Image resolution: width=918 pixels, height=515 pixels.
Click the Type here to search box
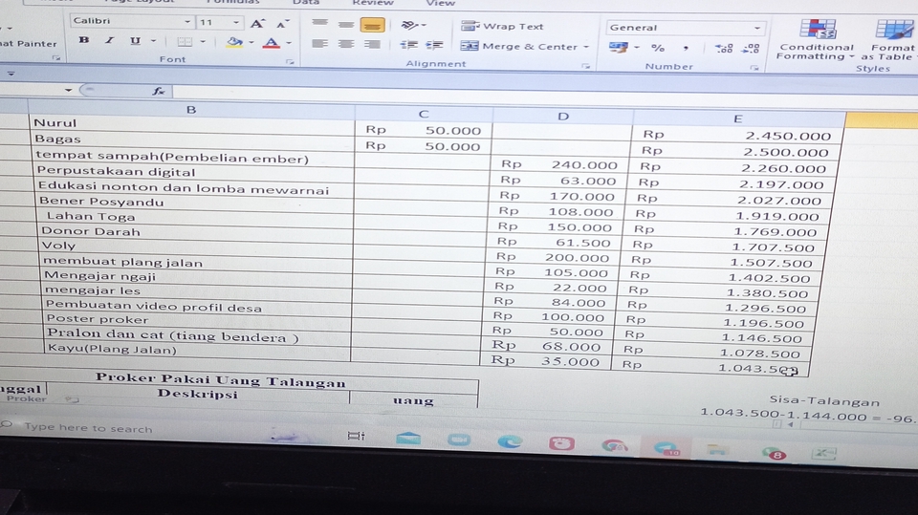tap(88, 428)
